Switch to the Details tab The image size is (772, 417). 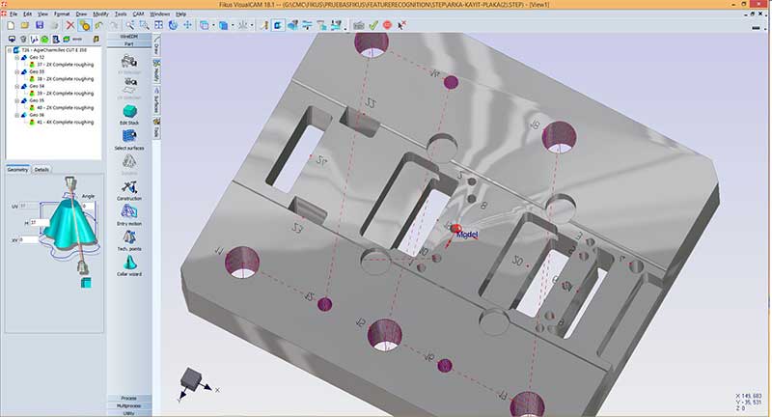pyautogui.click(x=41, y=169)
